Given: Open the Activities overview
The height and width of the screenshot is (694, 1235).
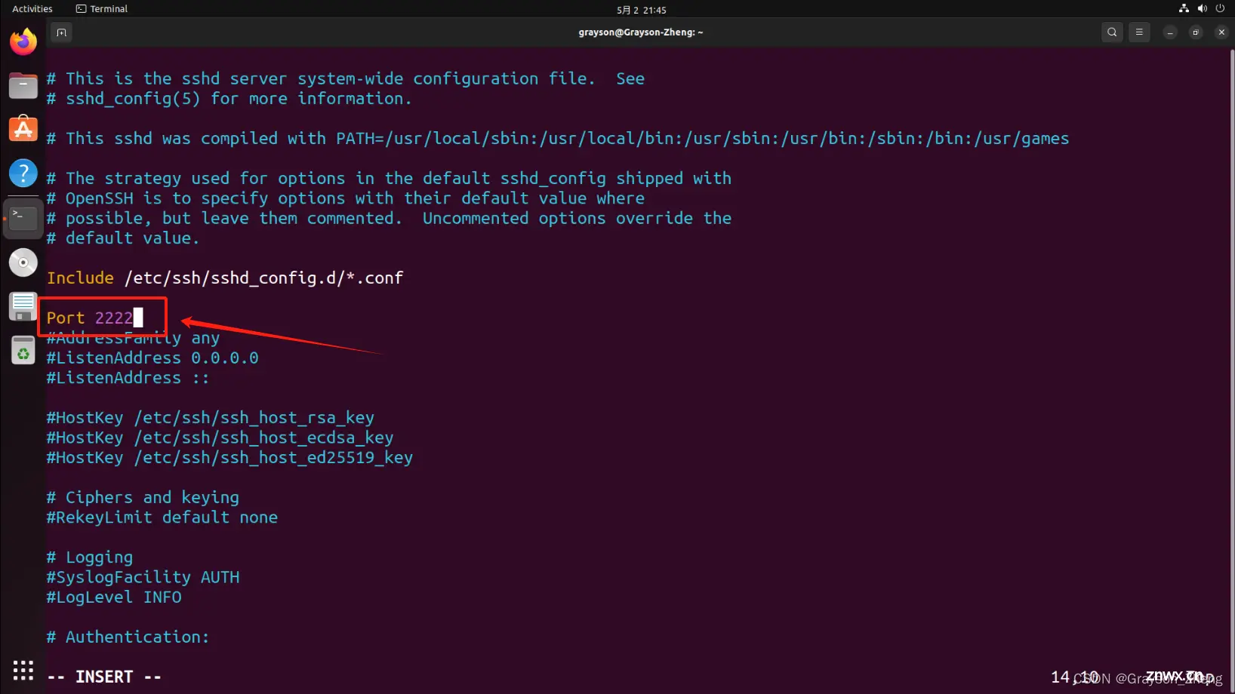Looking at the screenshot, I should [32, 9].
